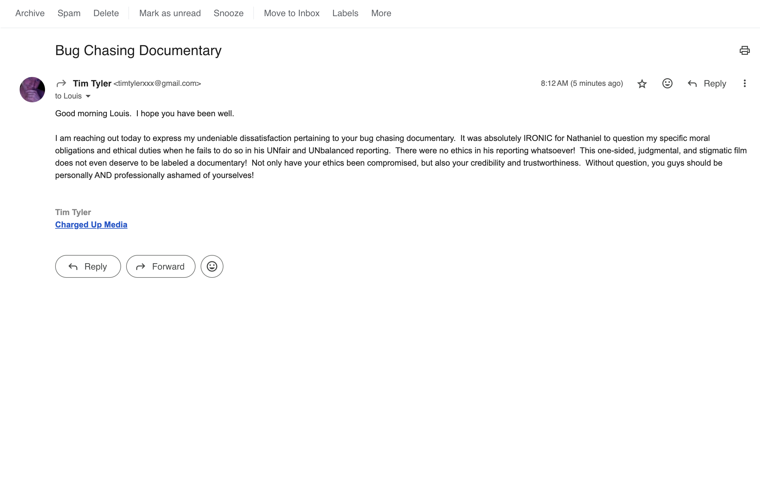Mark the email as unread

click(x=170, y=13)
